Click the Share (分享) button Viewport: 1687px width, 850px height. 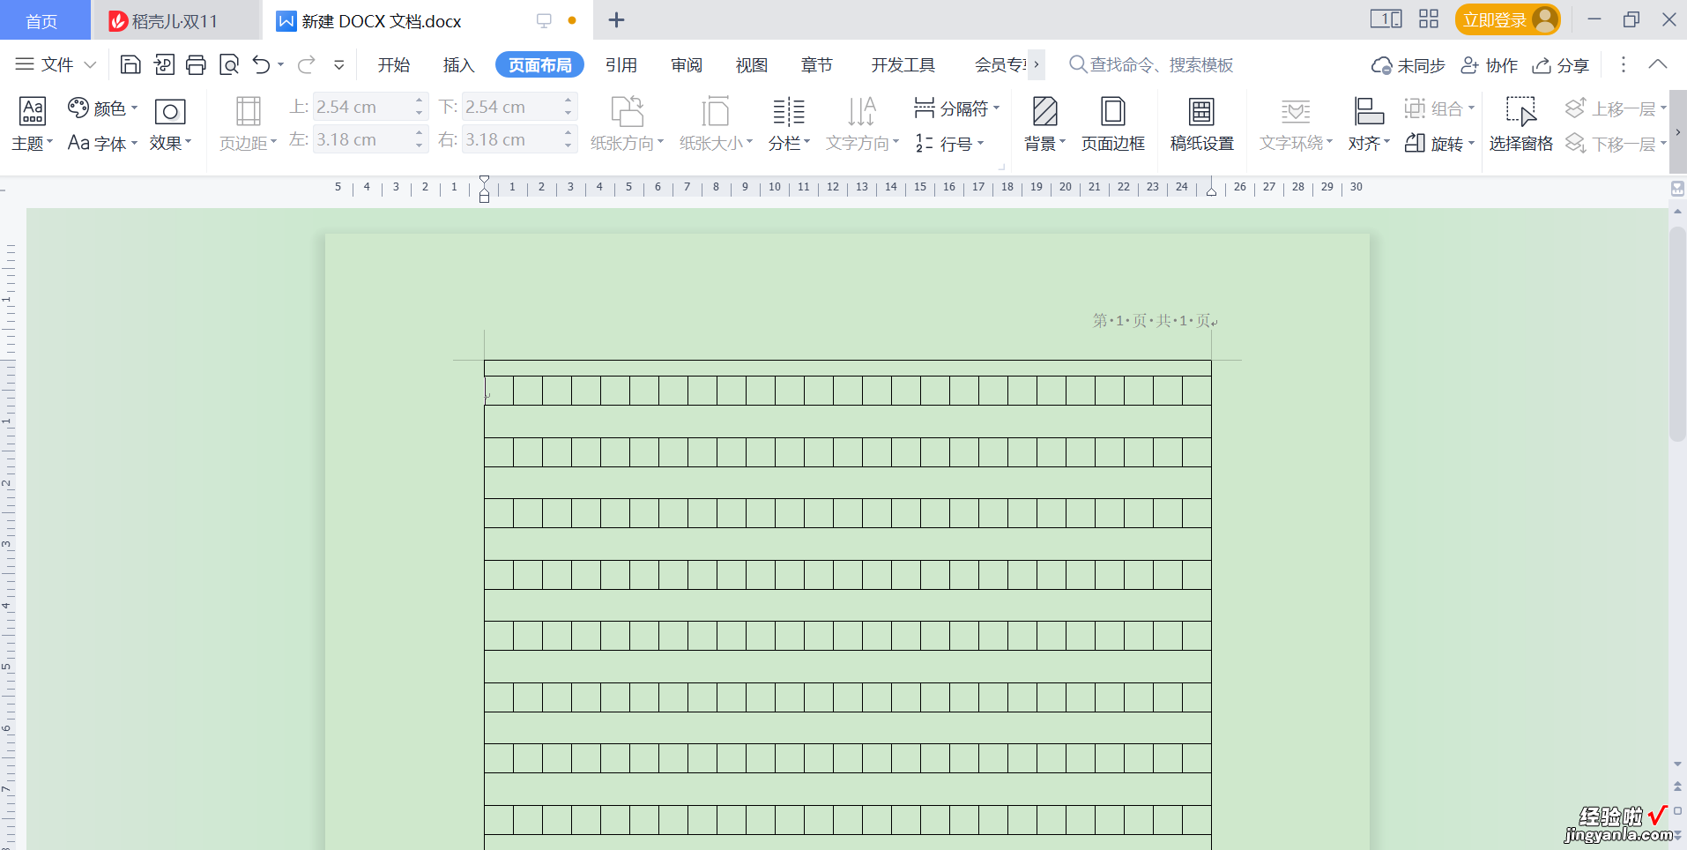click(x=1561, y=65)
